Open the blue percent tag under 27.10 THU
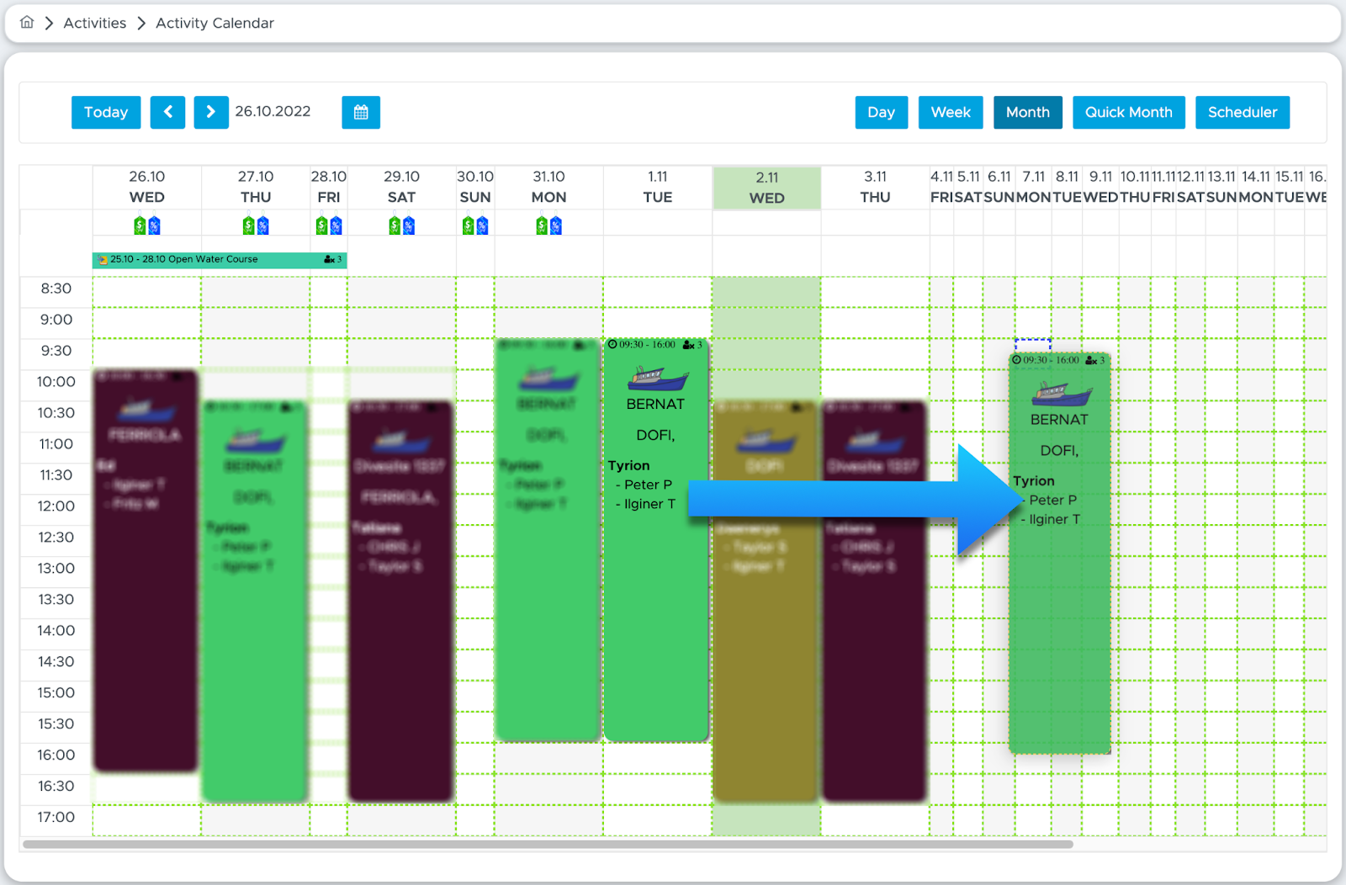1346x885 pixels. click(x=262, y=225)
